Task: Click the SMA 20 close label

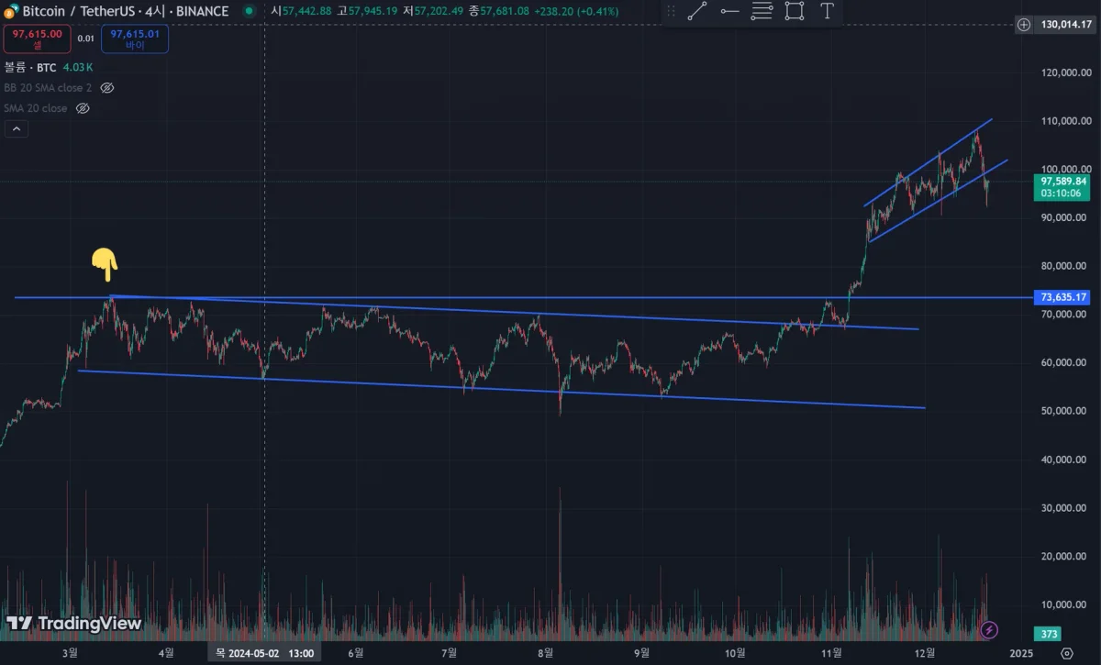Action: 36,108
